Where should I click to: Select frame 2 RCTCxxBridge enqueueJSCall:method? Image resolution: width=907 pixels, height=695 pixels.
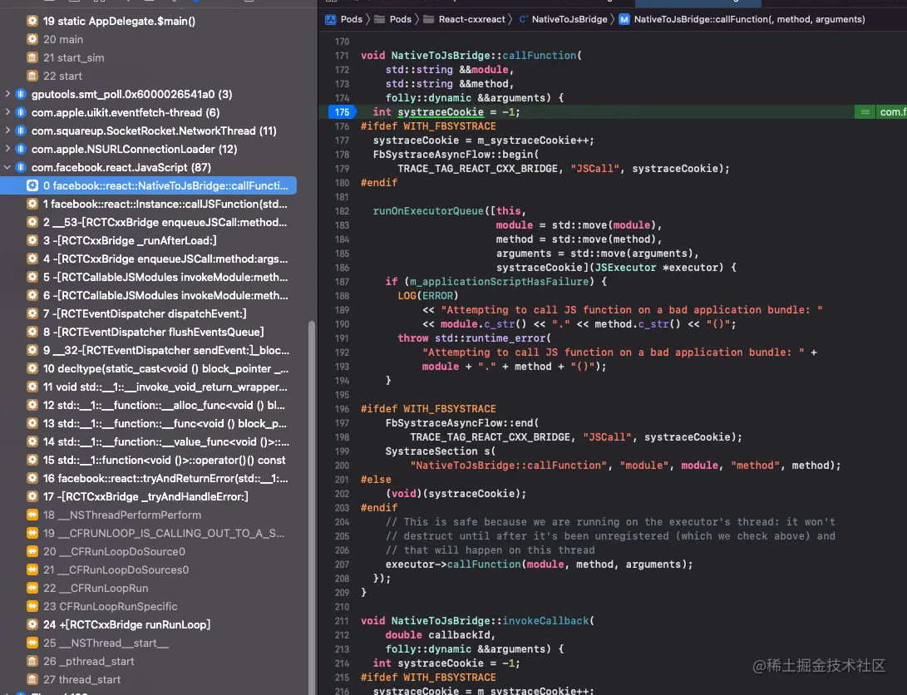157,223
